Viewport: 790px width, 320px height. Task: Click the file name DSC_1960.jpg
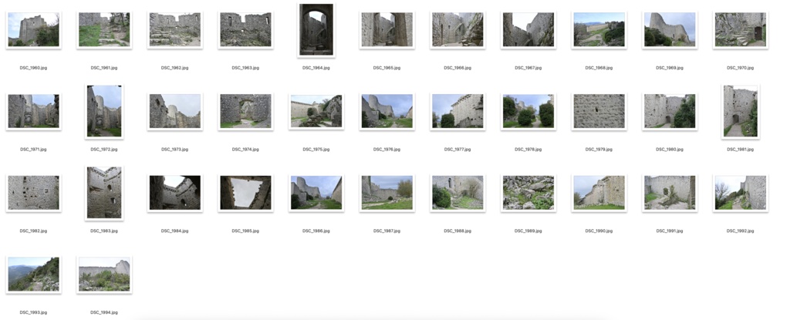33,68
